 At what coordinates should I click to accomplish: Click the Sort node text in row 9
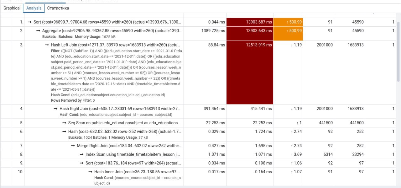[x=133, y=163]
